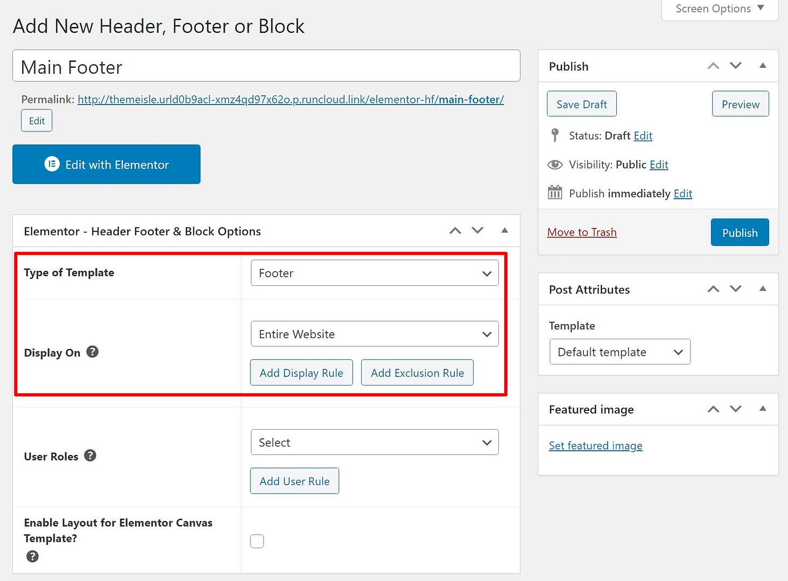
Task: Move the Publish box up with arrow icon
Action: (x=713, y=66)
